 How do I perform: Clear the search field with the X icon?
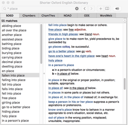tap(77, 9)
